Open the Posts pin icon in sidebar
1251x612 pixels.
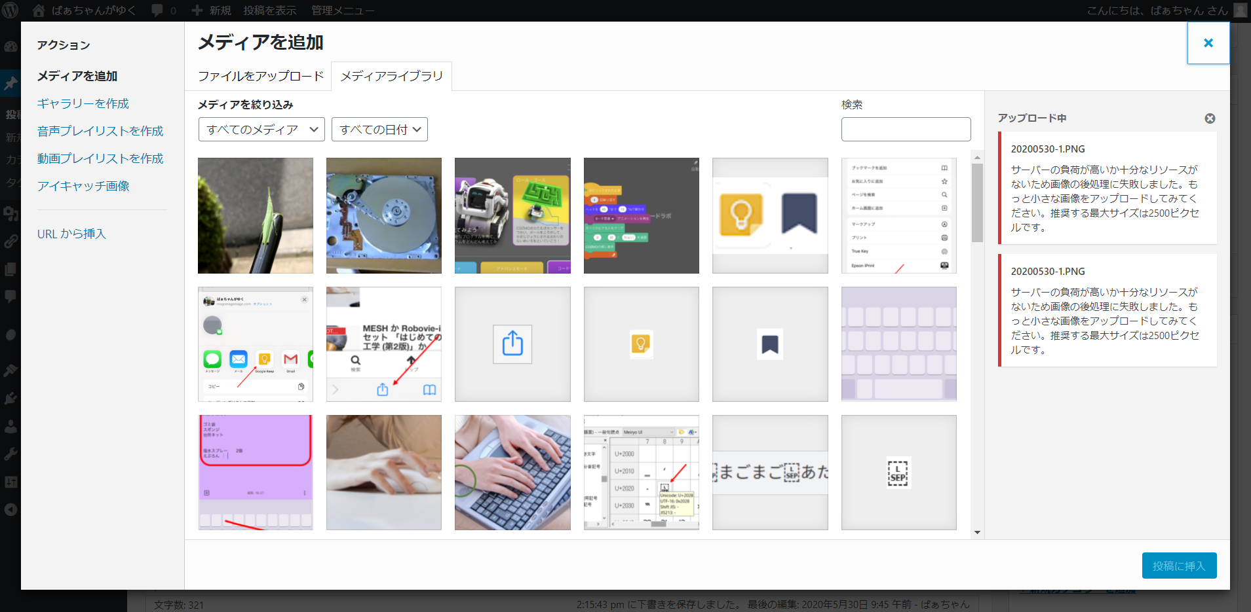pyautogui.click(x=10, y=84)
